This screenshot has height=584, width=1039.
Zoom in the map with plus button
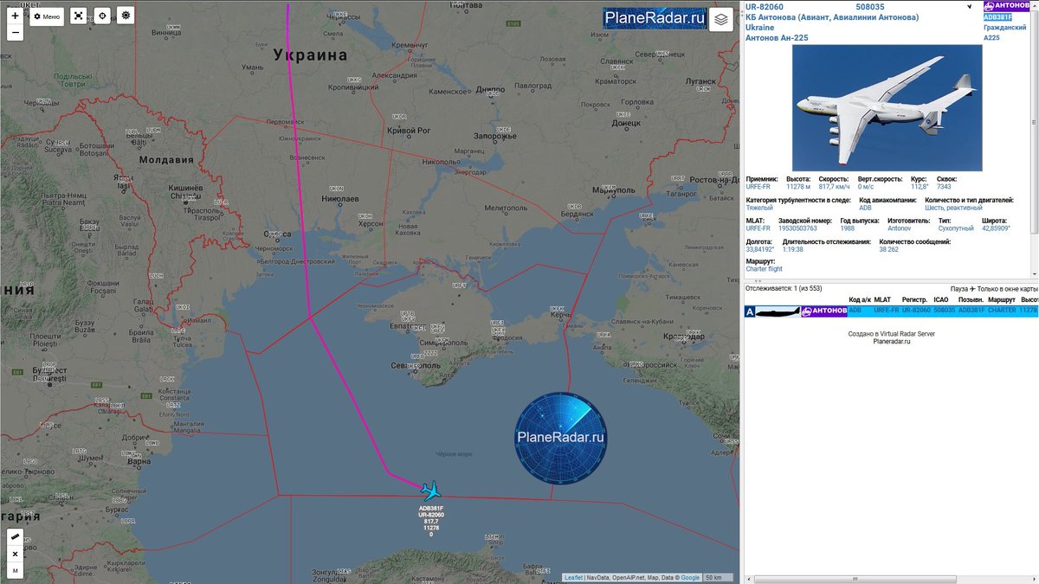click(15, 16)
